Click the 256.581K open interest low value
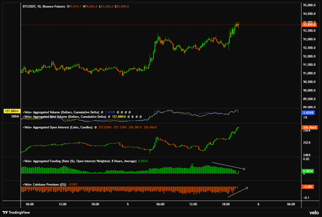The image size is (322, 217). point(136,127)
